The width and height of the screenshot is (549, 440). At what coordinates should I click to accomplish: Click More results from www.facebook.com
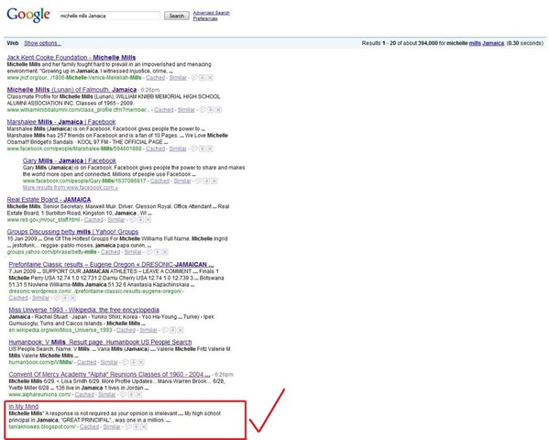pos(71,188)
